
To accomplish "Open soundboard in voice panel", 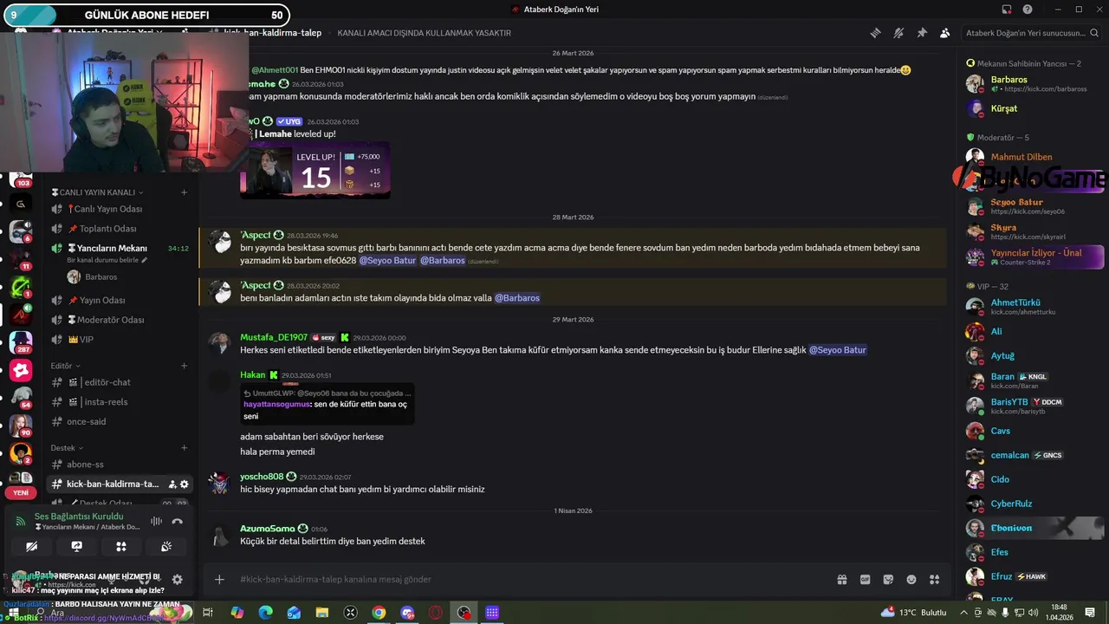I will (166, 547).
